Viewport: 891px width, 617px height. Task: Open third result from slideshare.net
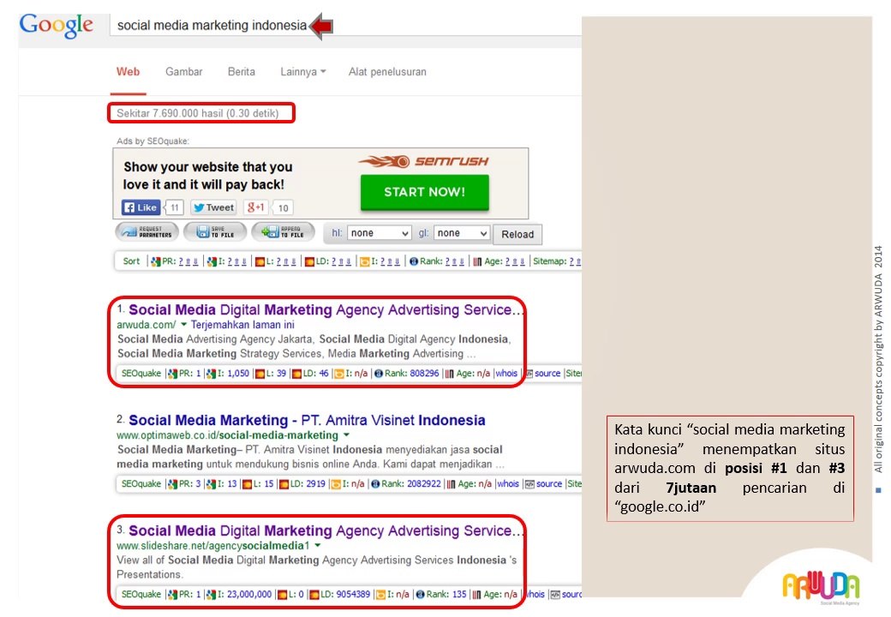[325, 530]
